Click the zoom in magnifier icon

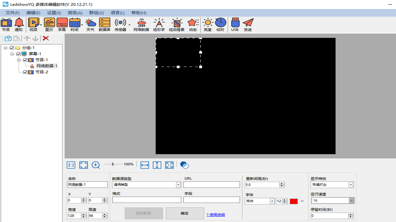(96, 165)
